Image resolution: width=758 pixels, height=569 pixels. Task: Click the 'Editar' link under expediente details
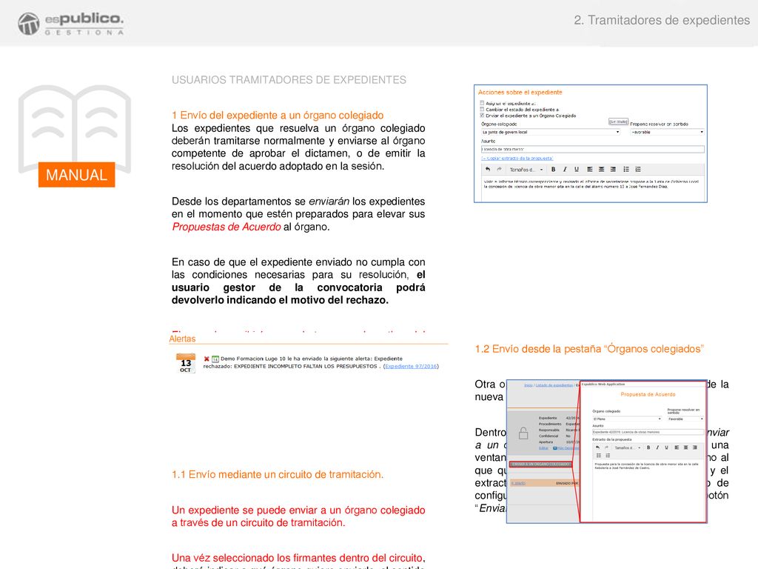tap(543, 448)
